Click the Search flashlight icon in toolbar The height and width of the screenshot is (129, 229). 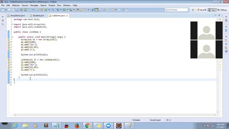(x=85, y=10)
